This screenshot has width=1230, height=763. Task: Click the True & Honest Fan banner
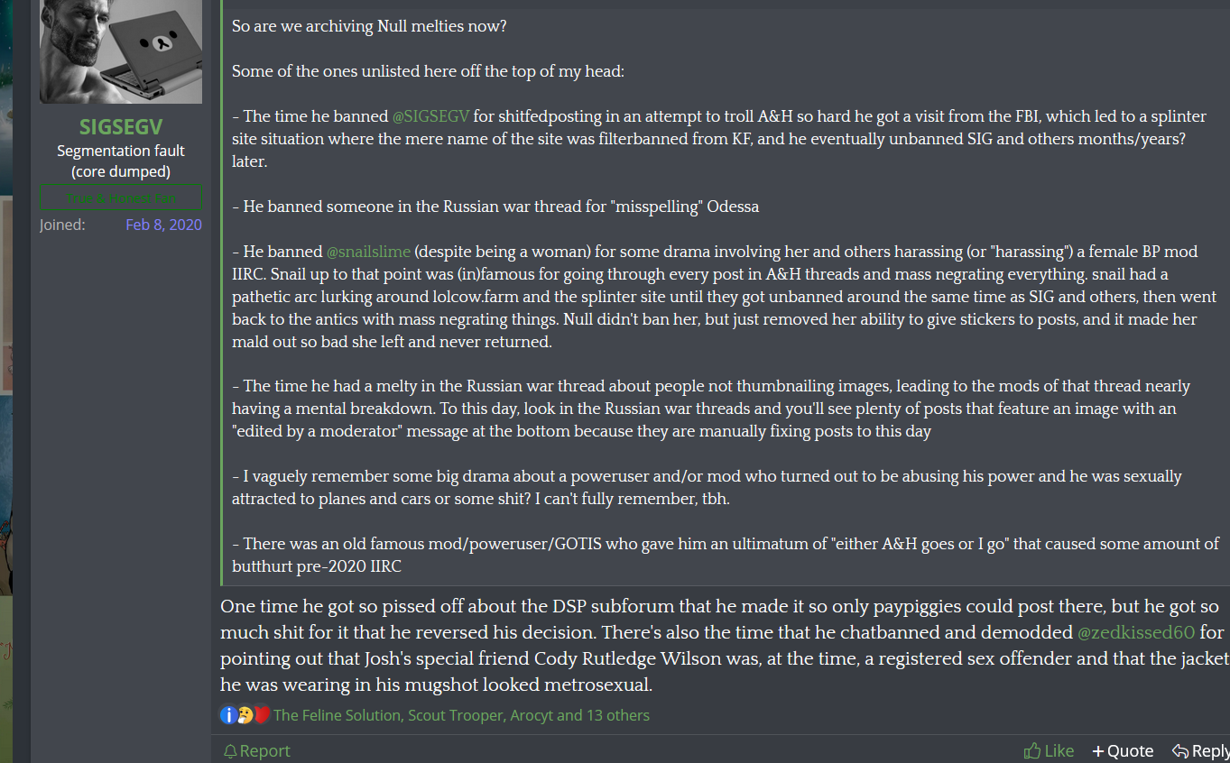coord(121,198)
